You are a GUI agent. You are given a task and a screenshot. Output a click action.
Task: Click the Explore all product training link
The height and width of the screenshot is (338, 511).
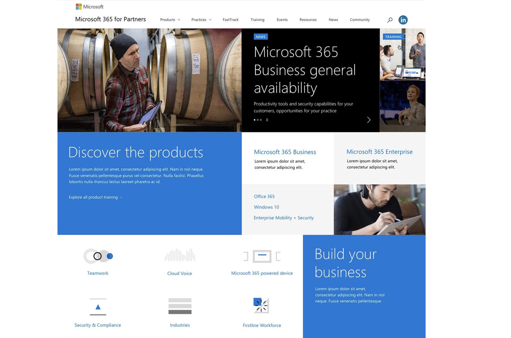[95, 197]
